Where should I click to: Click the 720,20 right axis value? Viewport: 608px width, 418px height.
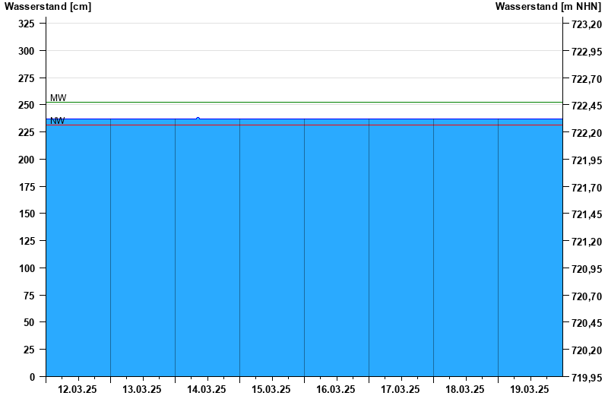pyautogui.click(x=587, y=350)
